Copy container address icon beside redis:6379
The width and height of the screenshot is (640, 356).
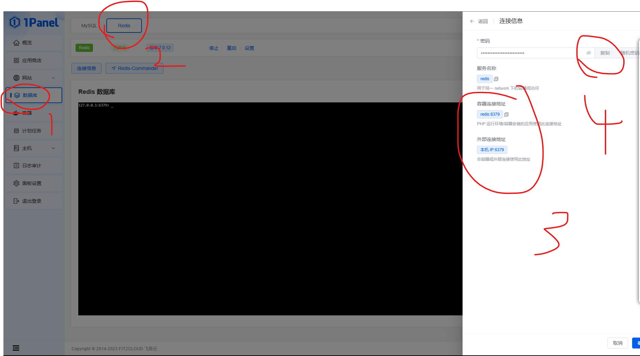506,114
